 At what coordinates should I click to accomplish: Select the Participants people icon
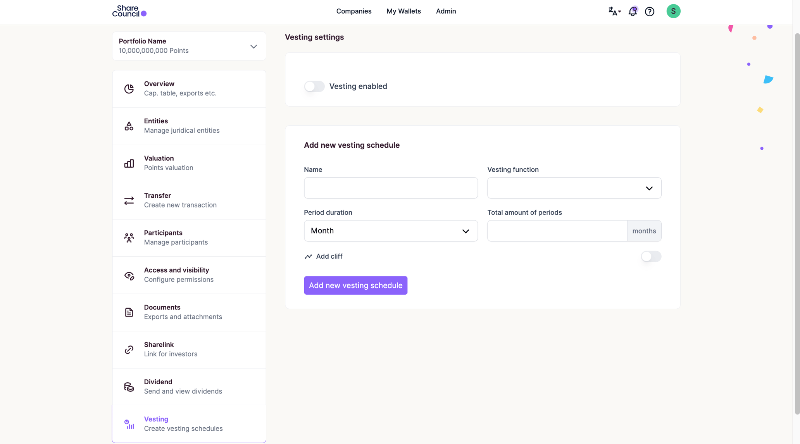[x=129, y=238]
